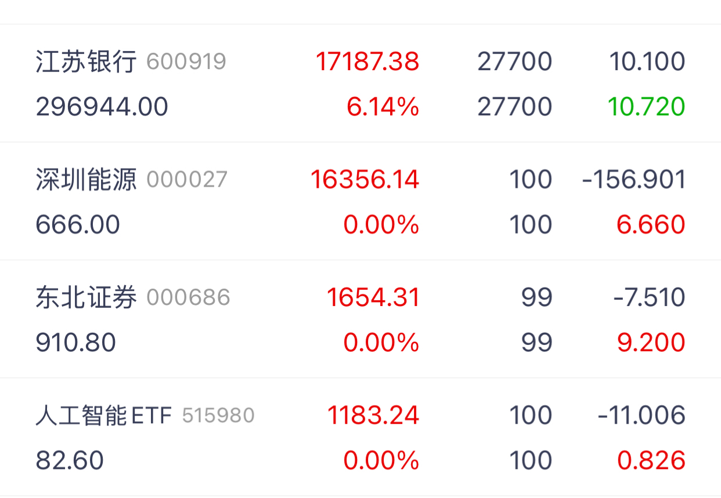
Task: Open the 东北证券 holding row
Action: [x=360, y=319]
